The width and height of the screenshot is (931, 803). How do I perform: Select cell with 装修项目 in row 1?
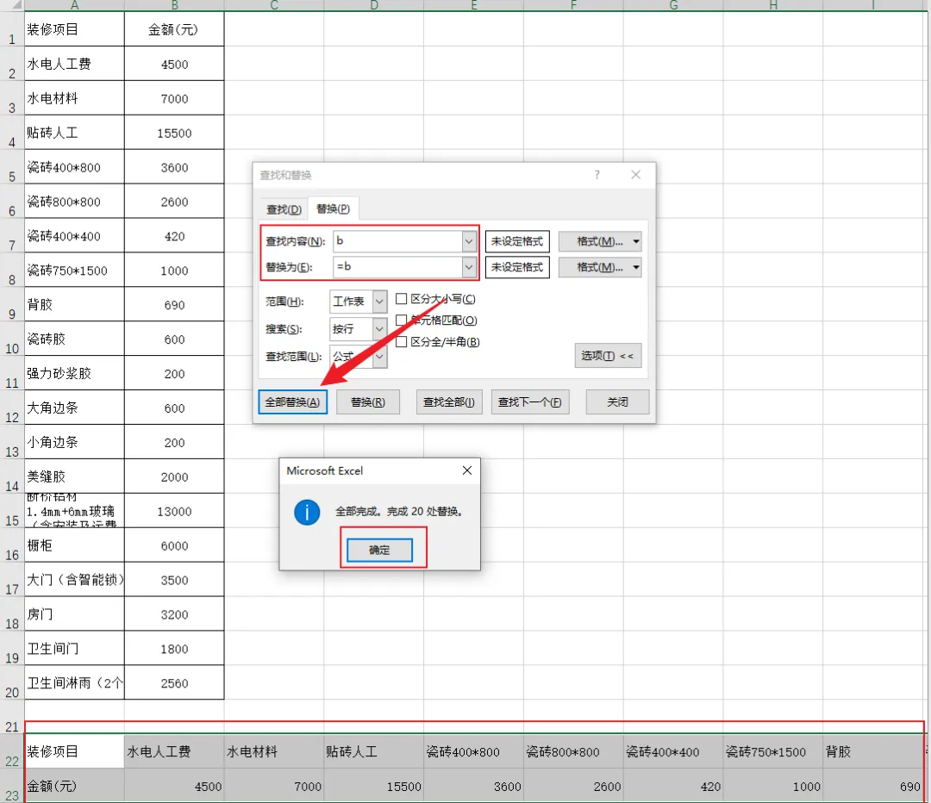click(74, 29)
